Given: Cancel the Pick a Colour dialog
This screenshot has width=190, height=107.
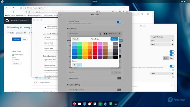Looking at the screenshot, I should (75, 39).
